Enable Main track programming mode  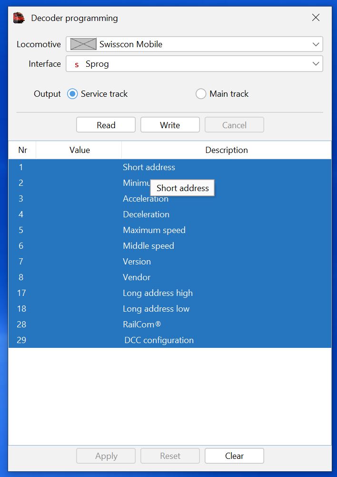click(x=201, y=94)
